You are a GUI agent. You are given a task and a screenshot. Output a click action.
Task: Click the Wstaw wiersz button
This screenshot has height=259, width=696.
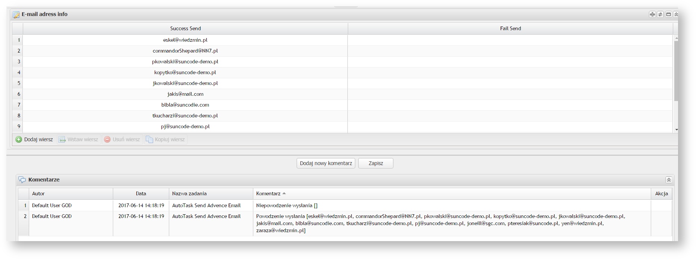78,139
